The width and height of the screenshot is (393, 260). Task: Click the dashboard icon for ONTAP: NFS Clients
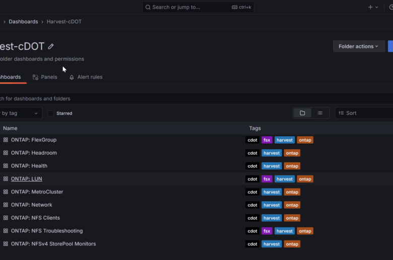pyautogui.click(x=6, y=218)
